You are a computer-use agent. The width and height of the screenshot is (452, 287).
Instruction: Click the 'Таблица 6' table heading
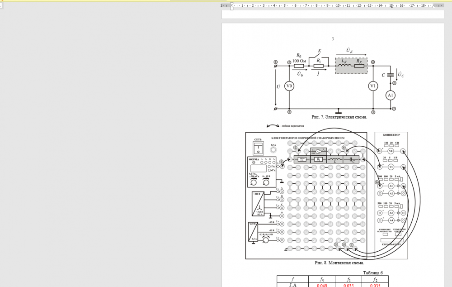pyautogui.click(x=372, y=273)
